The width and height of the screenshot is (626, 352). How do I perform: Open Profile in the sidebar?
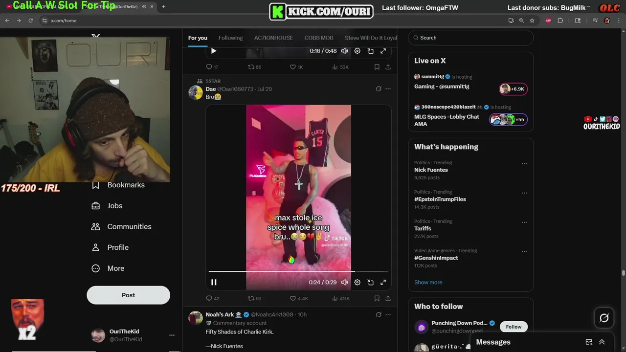pos(111,247)
